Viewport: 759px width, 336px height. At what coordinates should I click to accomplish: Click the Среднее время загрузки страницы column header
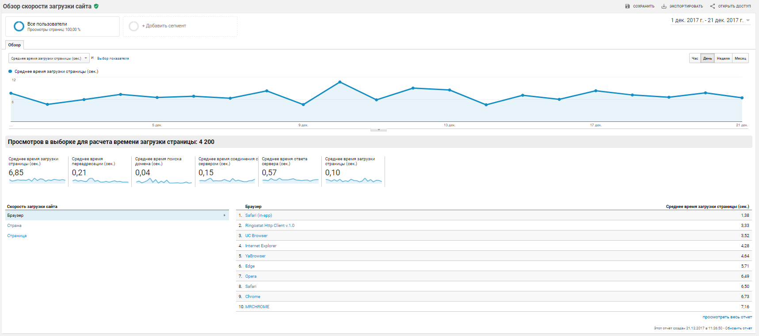[x=707, y=207]
